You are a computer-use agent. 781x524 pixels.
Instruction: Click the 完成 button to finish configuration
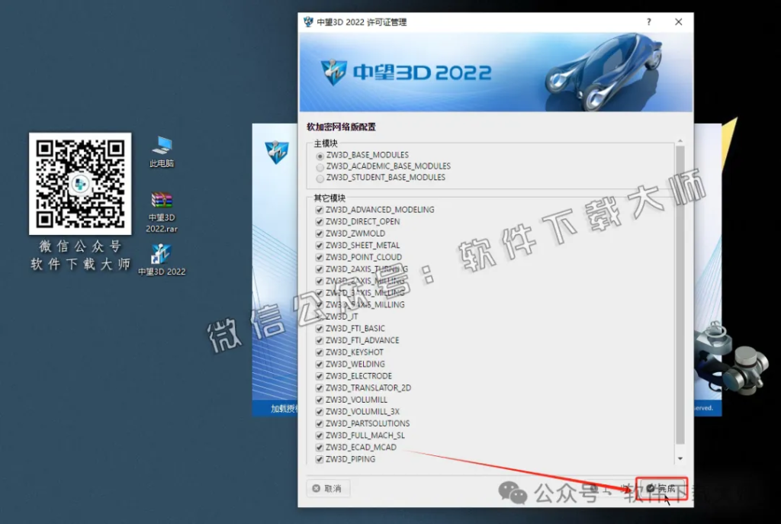pos(662,488)
